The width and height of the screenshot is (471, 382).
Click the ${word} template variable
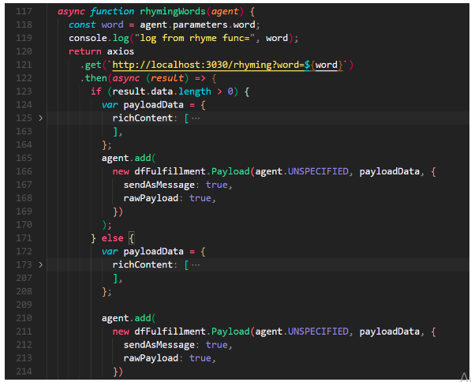(323, 65)
